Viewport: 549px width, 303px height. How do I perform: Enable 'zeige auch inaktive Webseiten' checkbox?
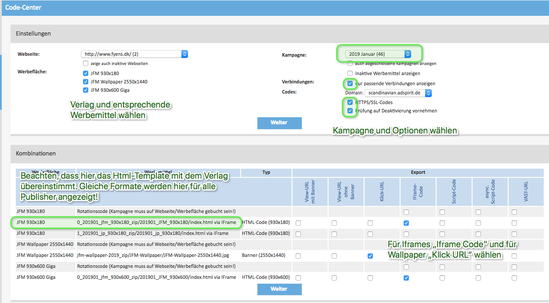(x=86, y=64)
